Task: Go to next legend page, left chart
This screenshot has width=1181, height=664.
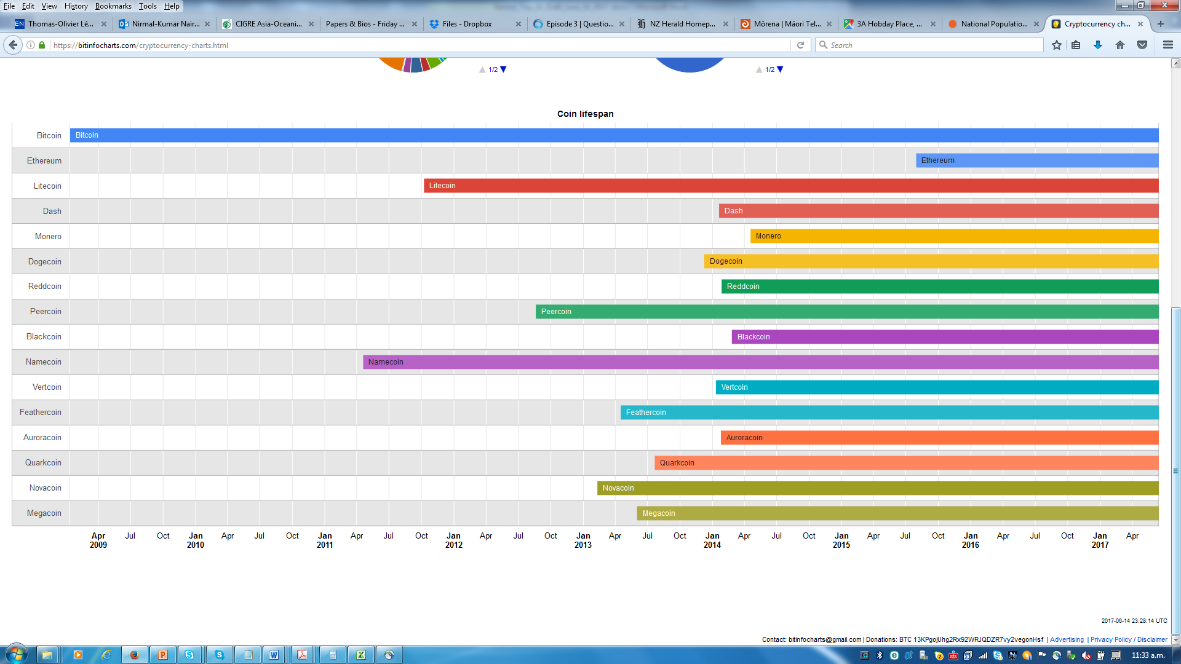Action: 503,69
